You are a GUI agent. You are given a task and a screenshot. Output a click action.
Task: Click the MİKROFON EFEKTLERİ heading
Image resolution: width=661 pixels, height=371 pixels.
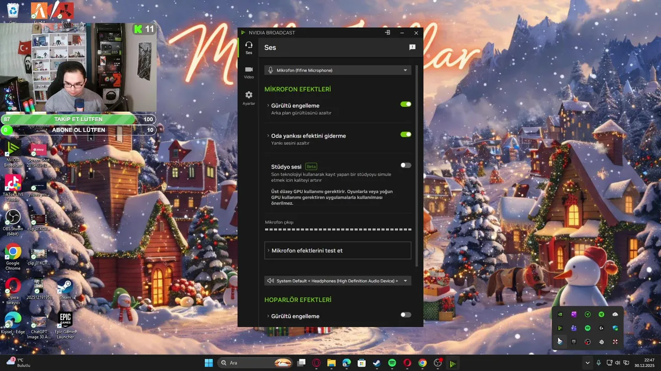coord(297,89)
